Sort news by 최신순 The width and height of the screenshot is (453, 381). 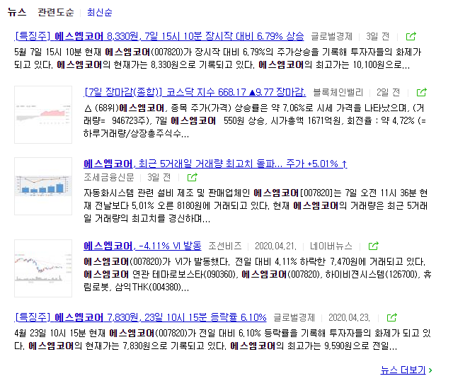click(99, 12)
